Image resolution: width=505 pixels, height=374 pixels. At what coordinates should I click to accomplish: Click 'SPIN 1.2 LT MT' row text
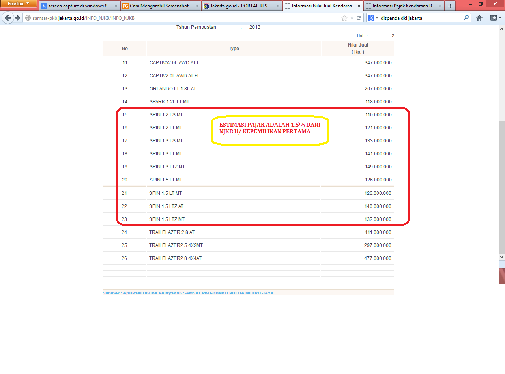(x=166, y=128)
